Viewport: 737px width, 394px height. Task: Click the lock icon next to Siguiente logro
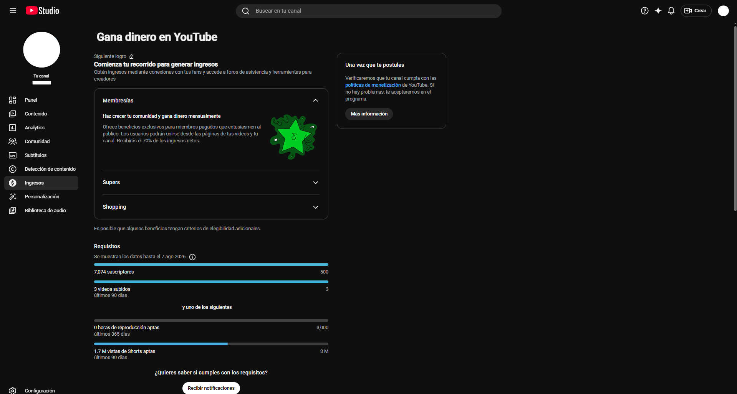point(131,56)
